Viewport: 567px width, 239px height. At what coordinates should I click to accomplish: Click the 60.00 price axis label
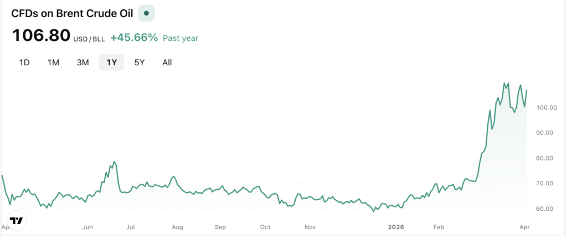click(x=547, y=209)
